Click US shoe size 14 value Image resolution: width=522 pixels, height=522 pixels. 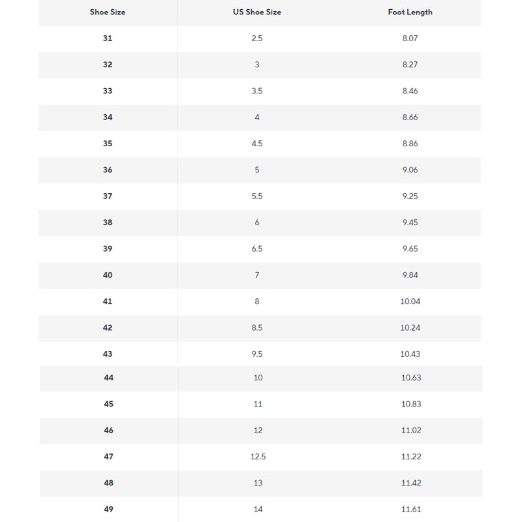point(258,509)
